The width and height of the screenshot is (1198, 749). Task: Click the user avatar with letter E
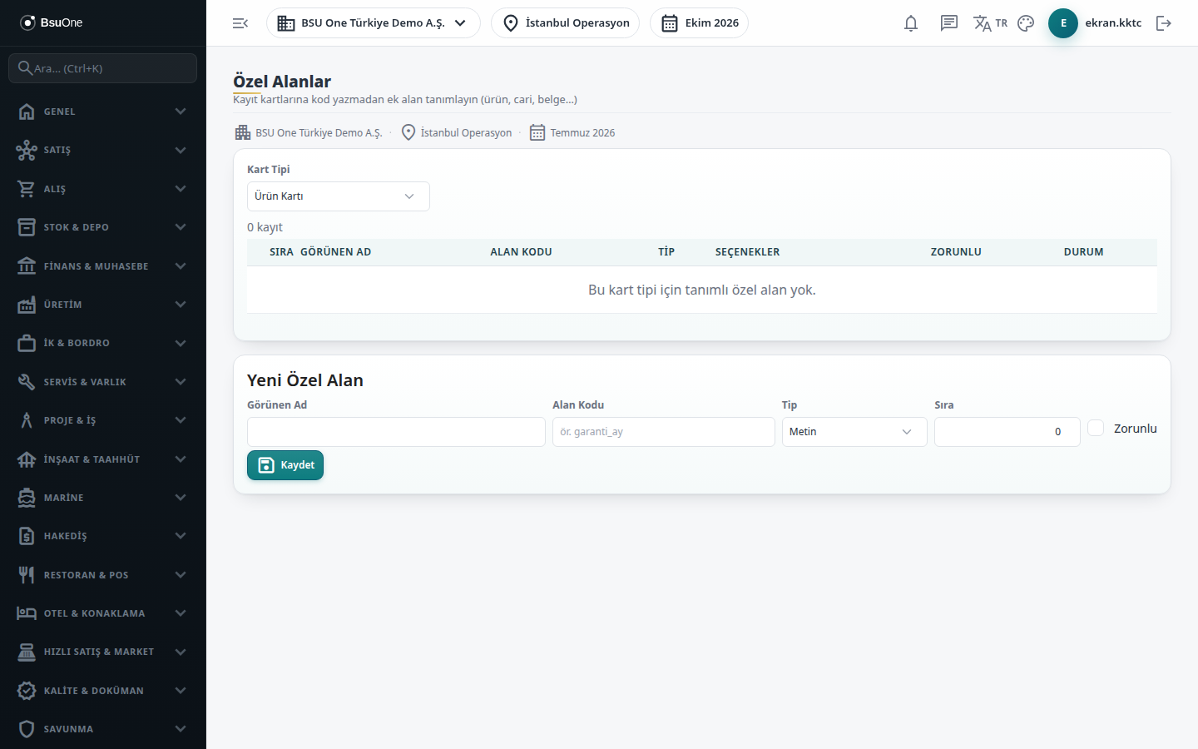tap(1063, 23)
